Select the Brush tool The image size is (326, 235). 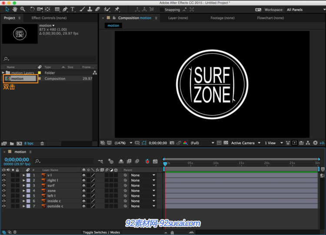pos(82,10)
